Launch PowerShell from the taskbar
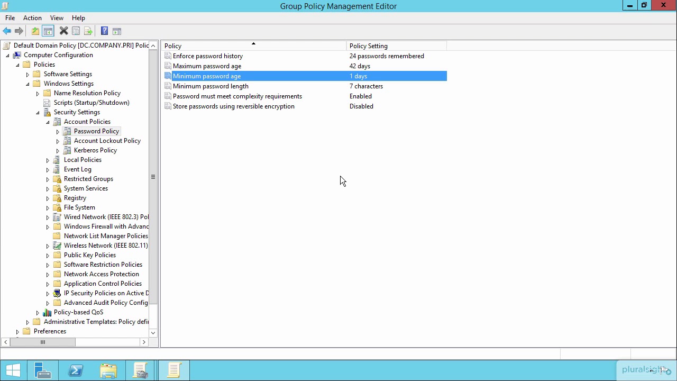677x381 pixels. pos(76,370)
